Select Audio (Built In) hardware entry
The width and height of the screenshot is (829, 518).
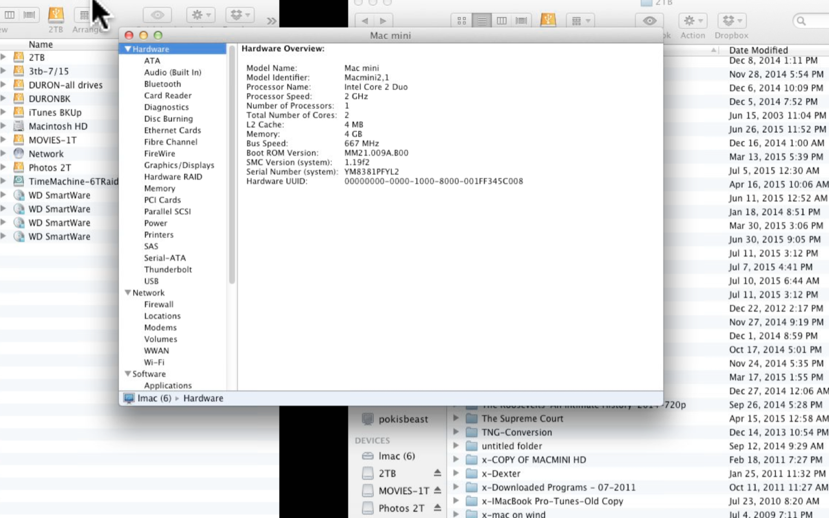point(173,72)
